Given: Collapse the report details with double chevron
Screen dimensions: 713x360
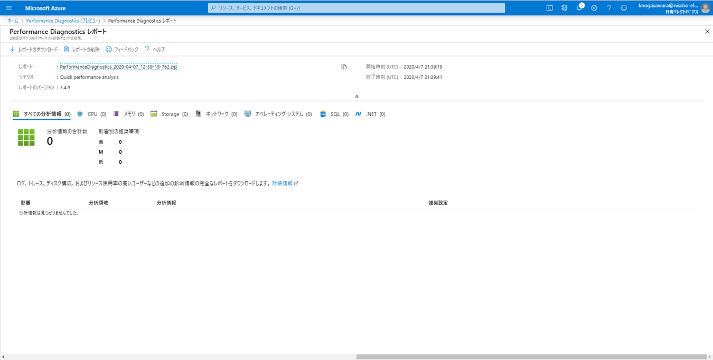Looking at the screenshot, I should [x=356, y=97].
